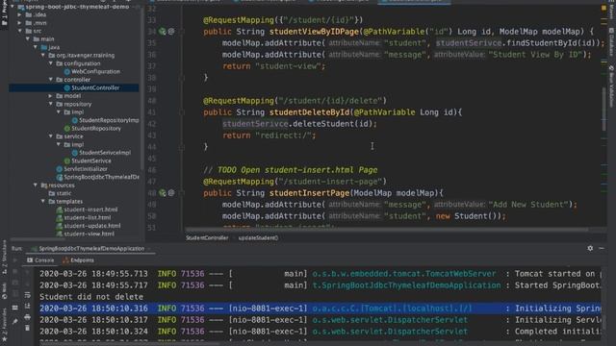Click the web mapping gutter icon on line 34
This screenshot has width=616, height=346.
(x=163, y=31)
